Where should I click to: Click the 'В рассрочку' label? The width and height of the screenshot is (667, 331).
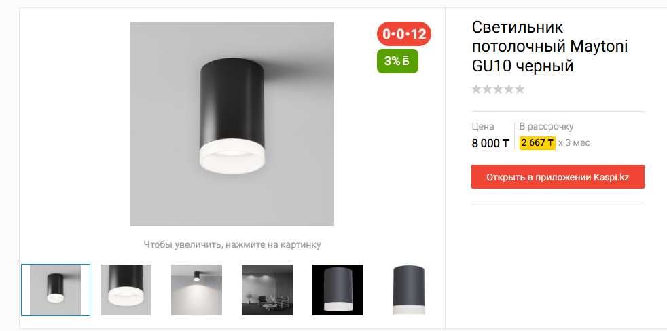(x=546, y=126)
